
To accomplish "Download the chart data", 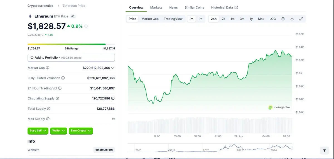I will click(x=292, y=19).
